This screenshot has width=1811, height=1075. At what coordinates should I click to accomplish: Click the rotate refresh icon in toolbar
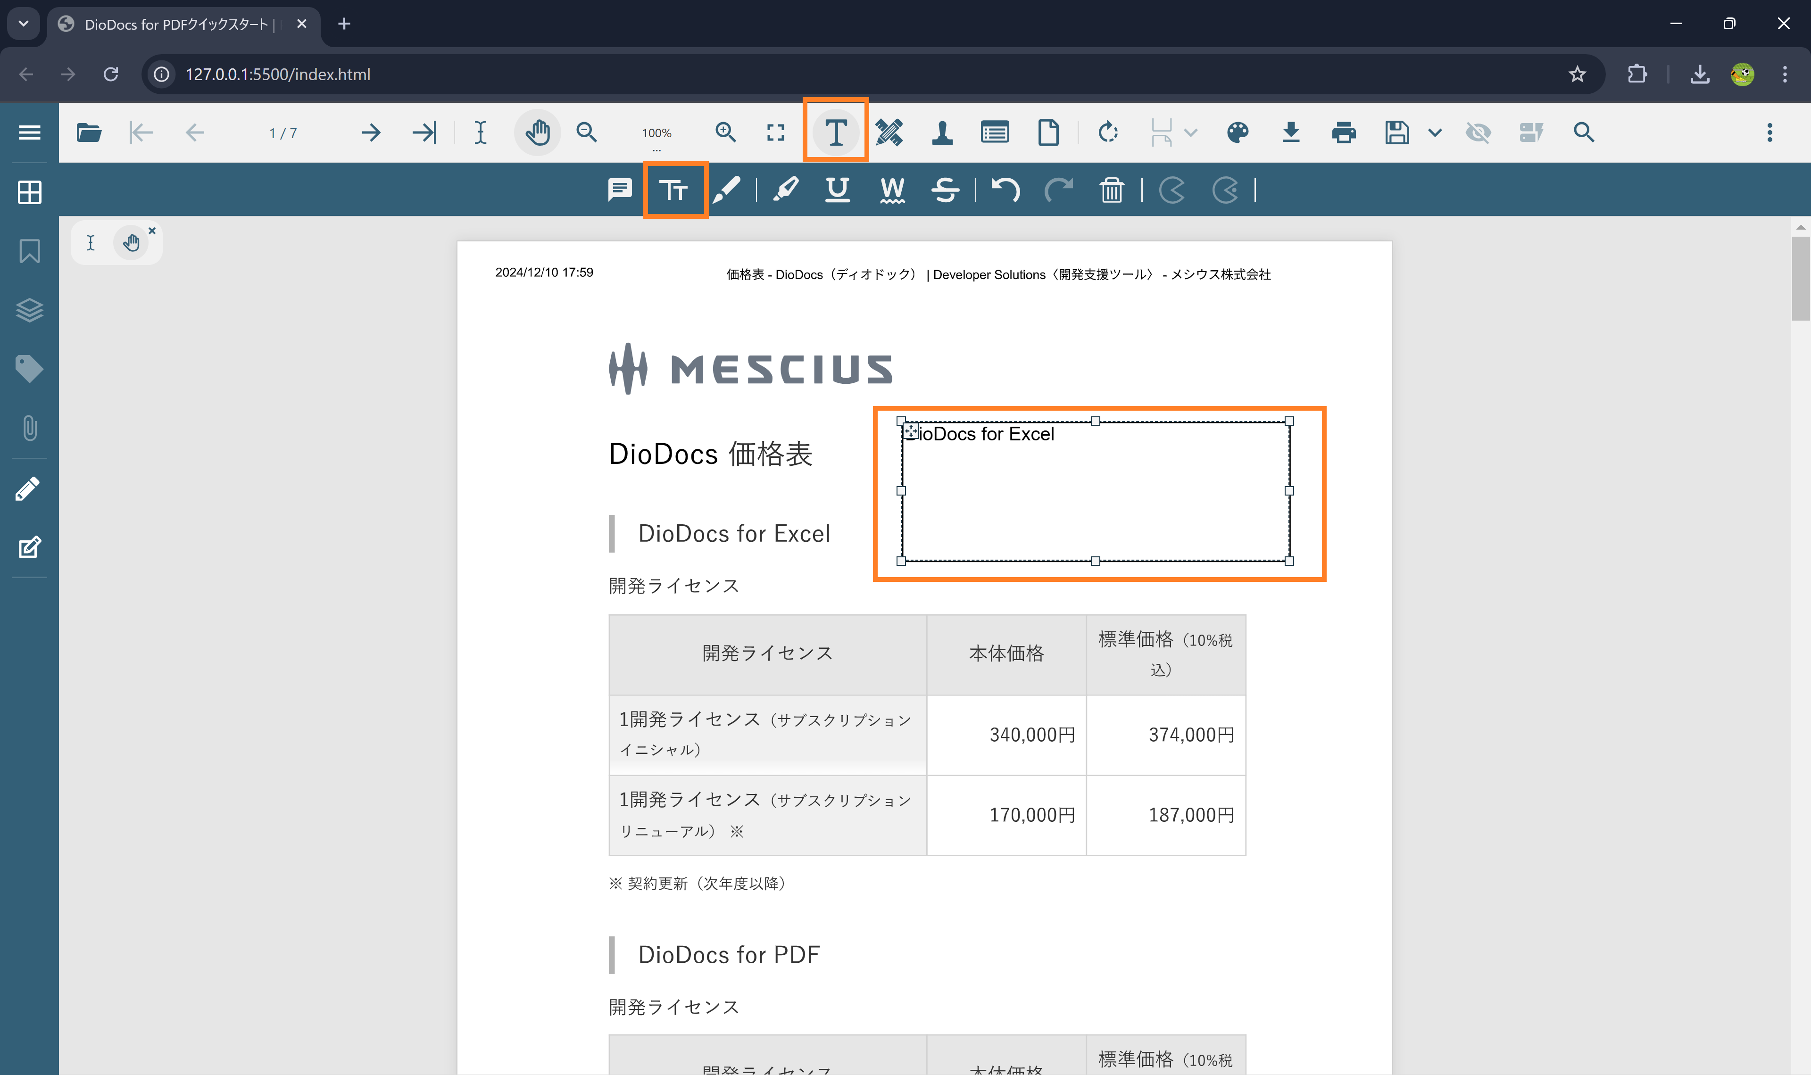point(1108,132)
